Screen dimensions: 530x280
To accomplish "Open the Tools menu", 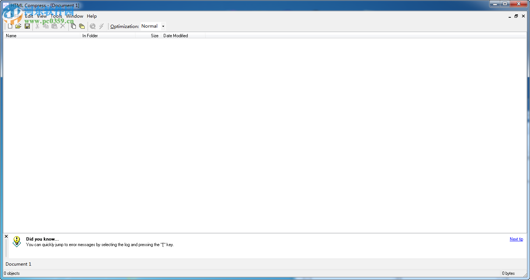I will tap(56, 16).
